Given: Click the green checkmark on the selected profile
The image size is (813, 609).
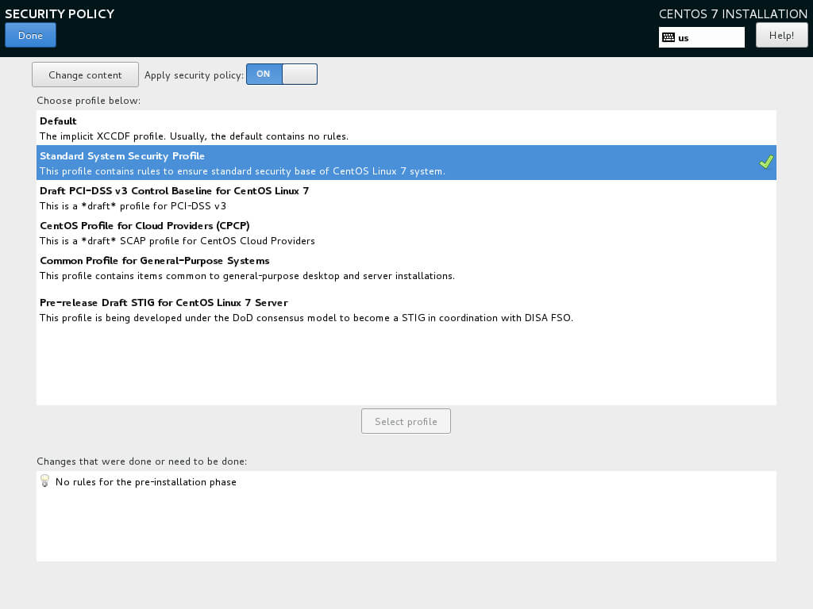Looking at the screenshot, I should pos(766,162).
